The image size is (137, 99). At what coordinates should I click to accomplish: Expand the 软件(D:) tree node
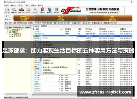click(10, 34)
